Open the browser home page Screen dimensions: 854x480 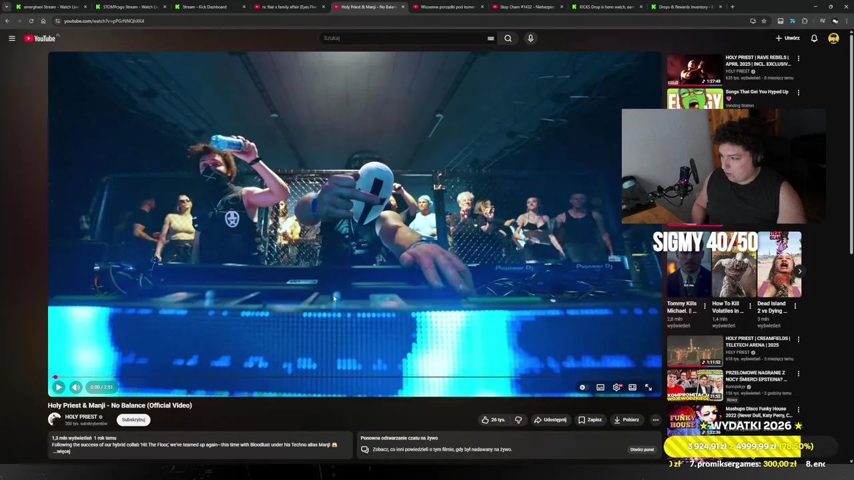point(43,21)
